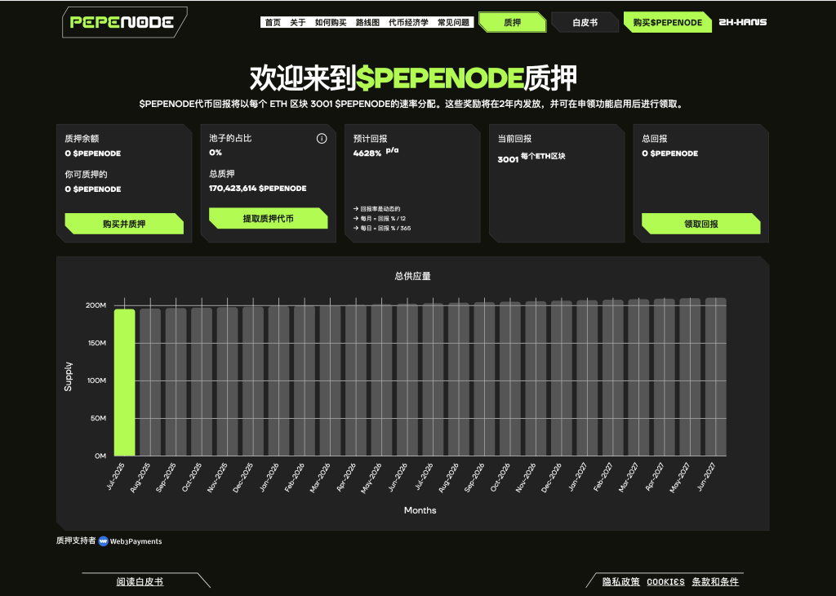Open the ZH-HANS language selector
Image resolution: width=836 pixels, height=596 pixels.
pyautogui.click(x=743, y=22)
